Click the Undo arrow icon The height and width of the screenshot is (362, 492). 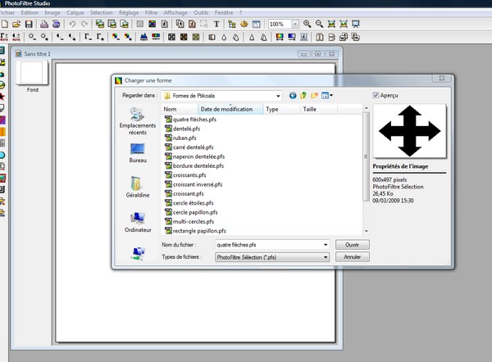(72, 24)
